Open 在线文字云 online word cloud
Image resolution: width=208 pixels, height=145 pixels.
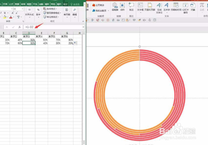click(159, 8)
